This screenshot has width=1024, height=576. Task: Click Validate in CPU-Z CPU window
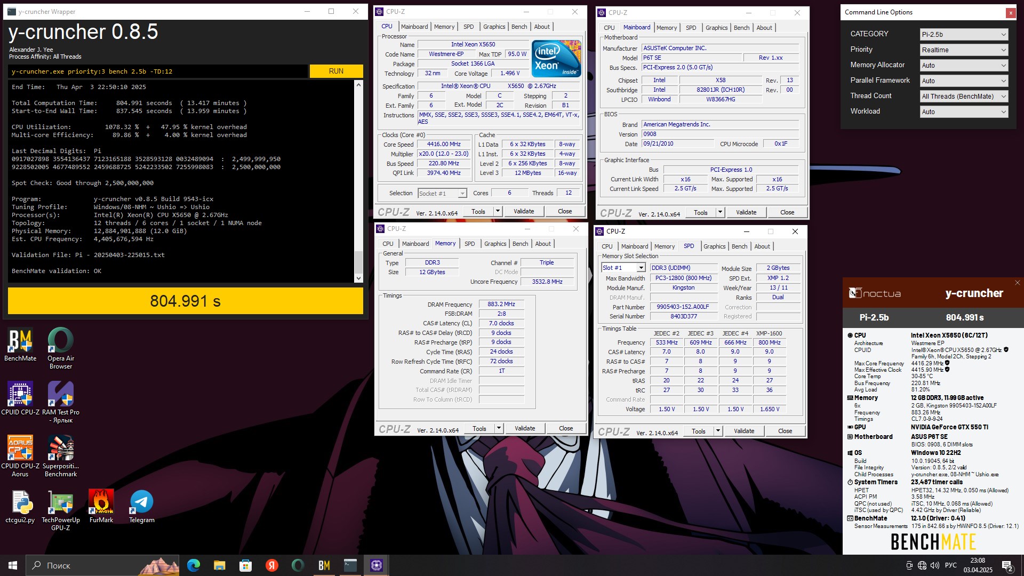[524, 211]
